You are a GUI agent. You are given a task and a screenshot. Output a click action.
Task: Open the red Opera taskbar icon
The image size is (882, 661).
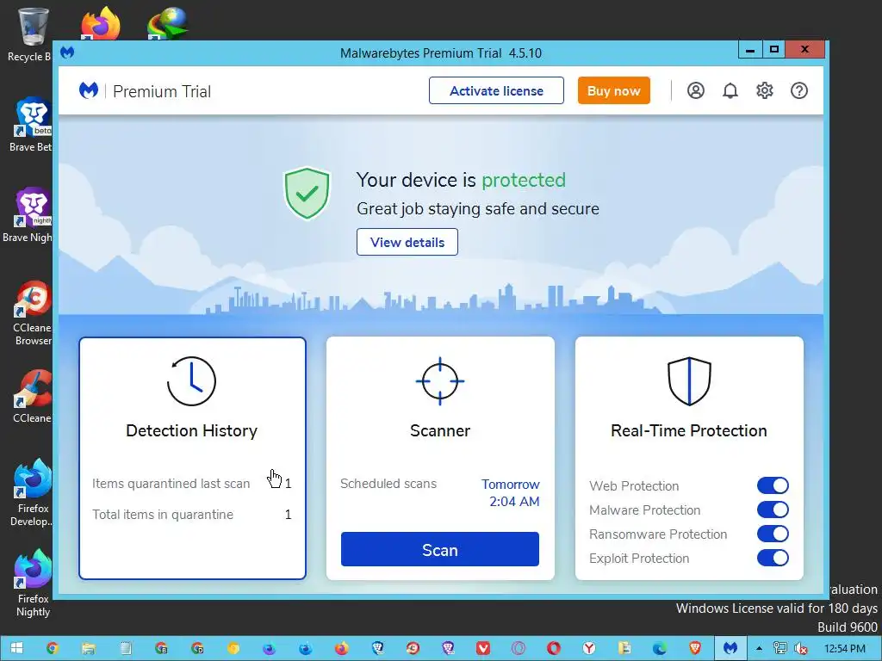point(554,648)
